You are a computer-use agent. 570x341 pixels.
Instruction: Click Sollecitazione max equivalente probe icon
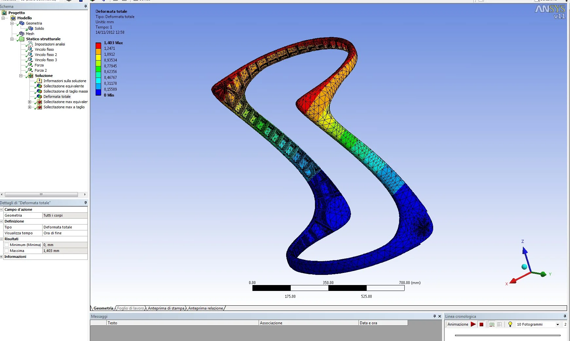(39, 102)
